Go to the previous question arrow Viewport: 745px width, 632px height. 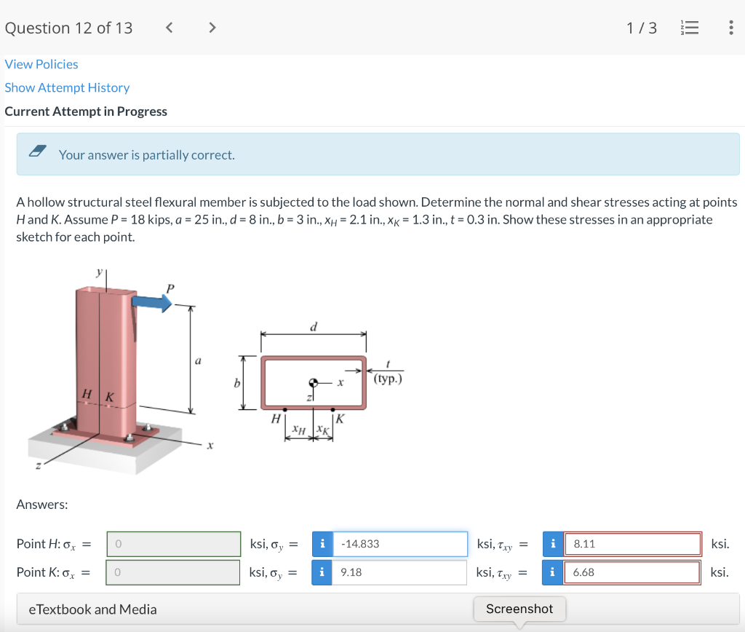[169, 28]
